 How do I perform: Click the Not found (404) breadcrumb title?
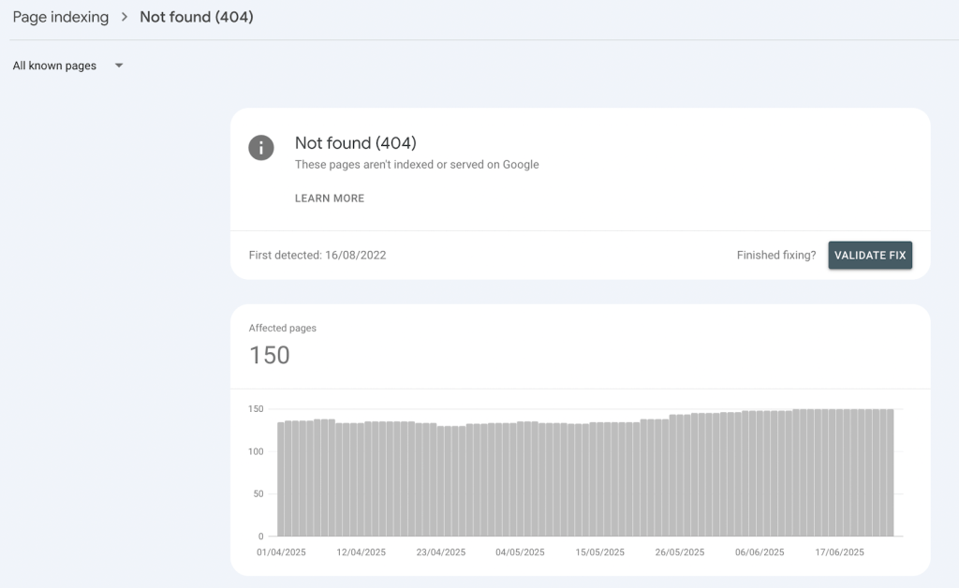point(197,17)
